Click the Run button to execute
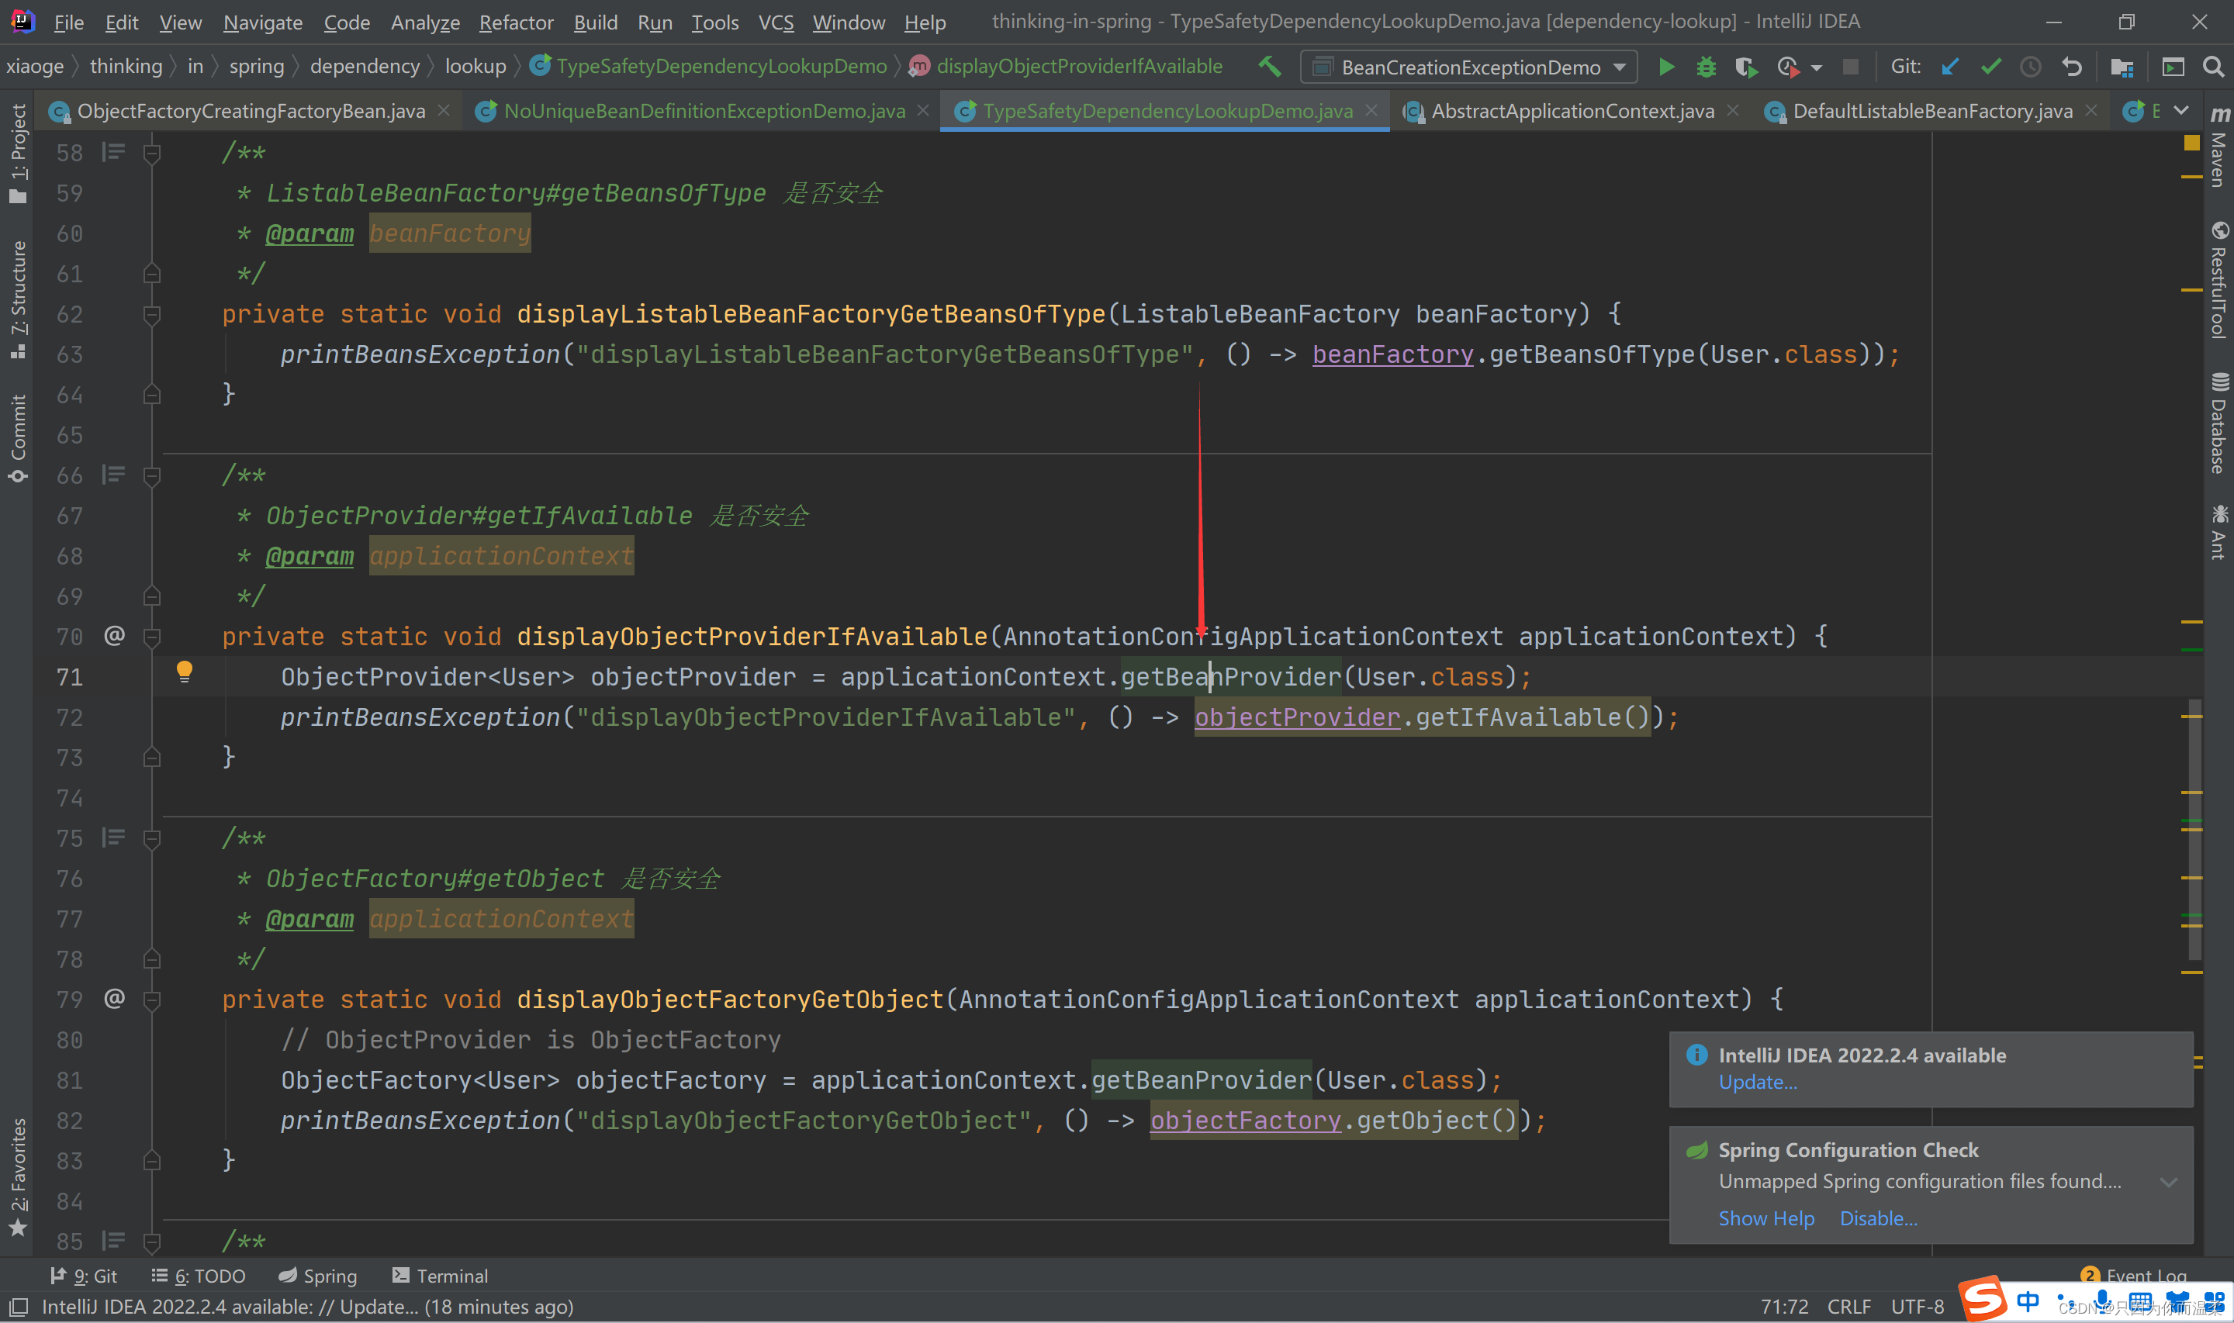This screenshot has height=1323, width=2234. (x=1667, y=66)
